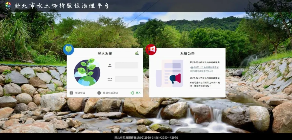The width and height of the screenshot is (292, 140).
Task: Click the platform title 新北市水土保持數位治理平台
Action: pos(62,6)
